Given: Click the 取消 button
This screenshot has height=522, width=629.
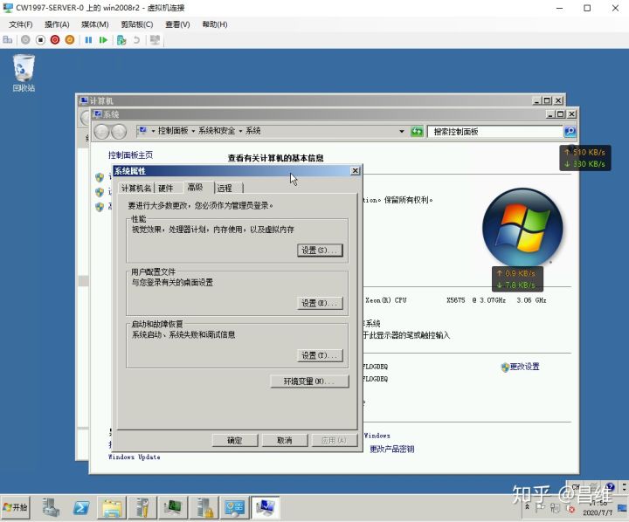Looking at the screenshot, I should pyautogui.click(x=285, y=440).
